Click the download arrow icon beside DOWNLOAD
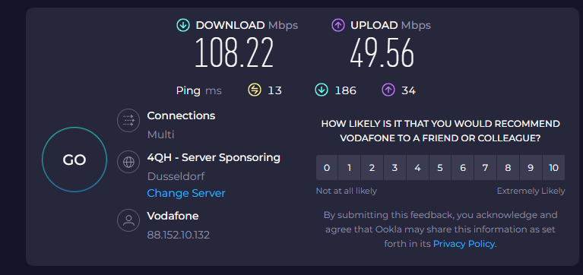583x275 pixels. pos(182,26)
